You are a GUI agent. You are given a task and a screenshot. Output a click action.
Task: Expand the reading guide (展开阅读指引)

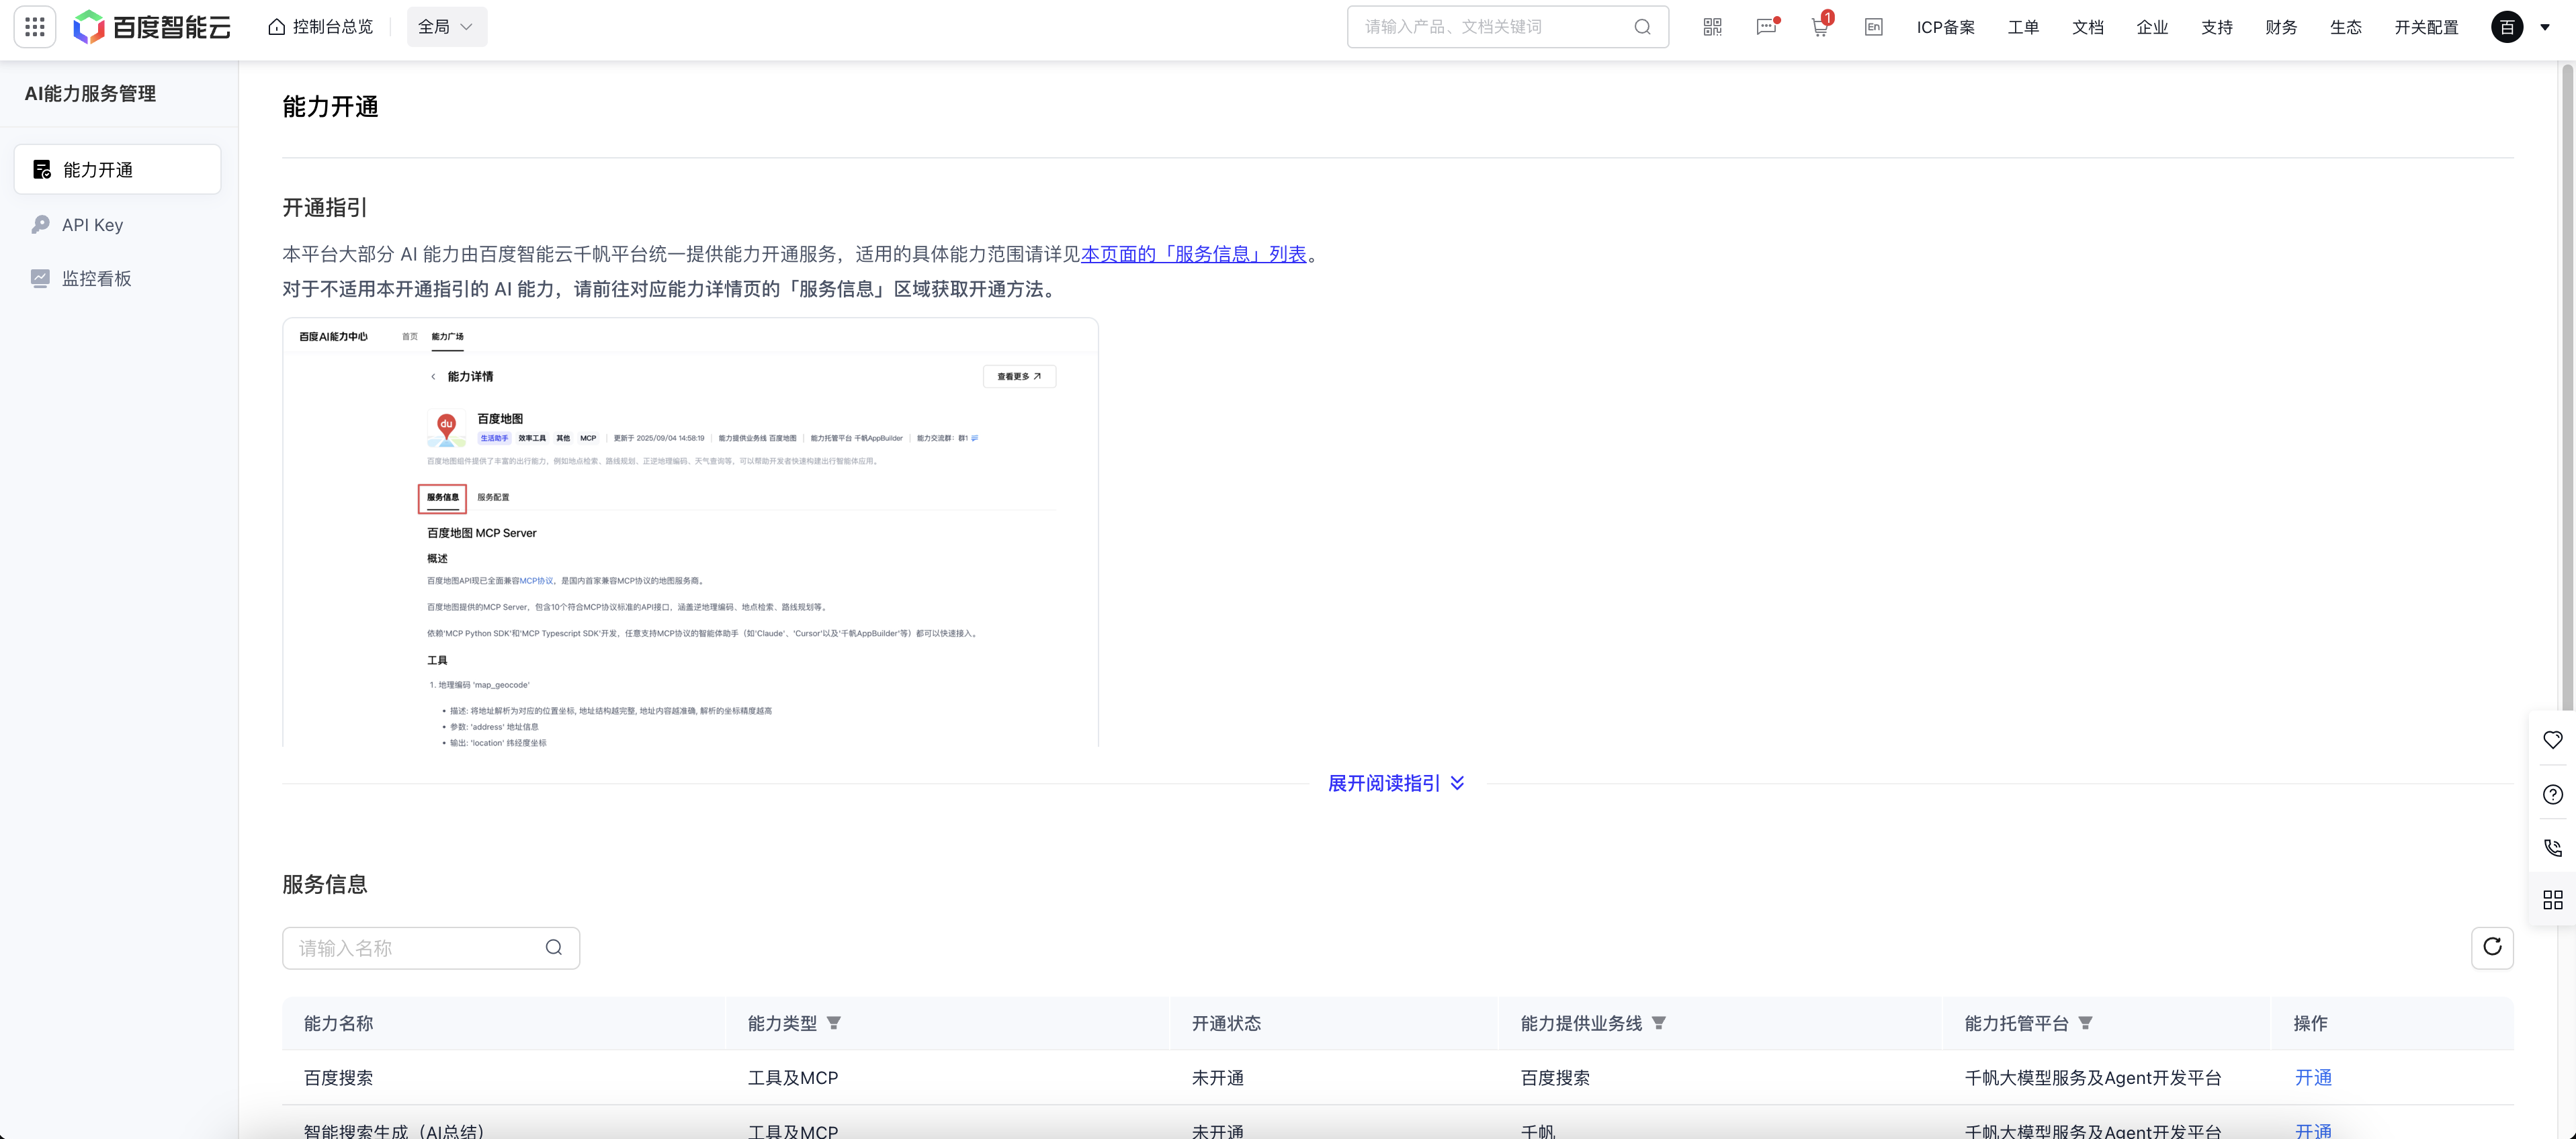tap(1396, 783)
